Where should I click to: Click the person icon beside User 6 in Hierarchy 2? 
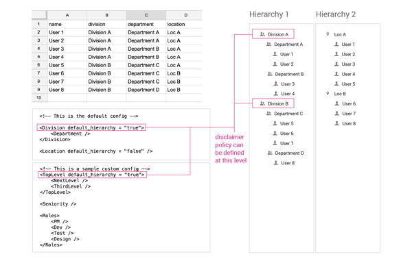[x=337, y=103]
